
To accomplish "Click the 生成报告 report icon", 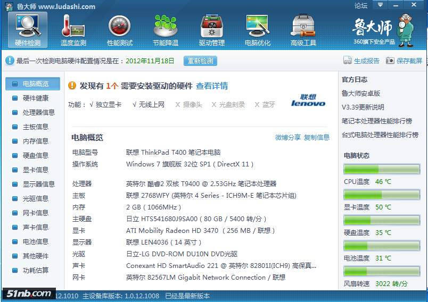I will click(348, 61).
